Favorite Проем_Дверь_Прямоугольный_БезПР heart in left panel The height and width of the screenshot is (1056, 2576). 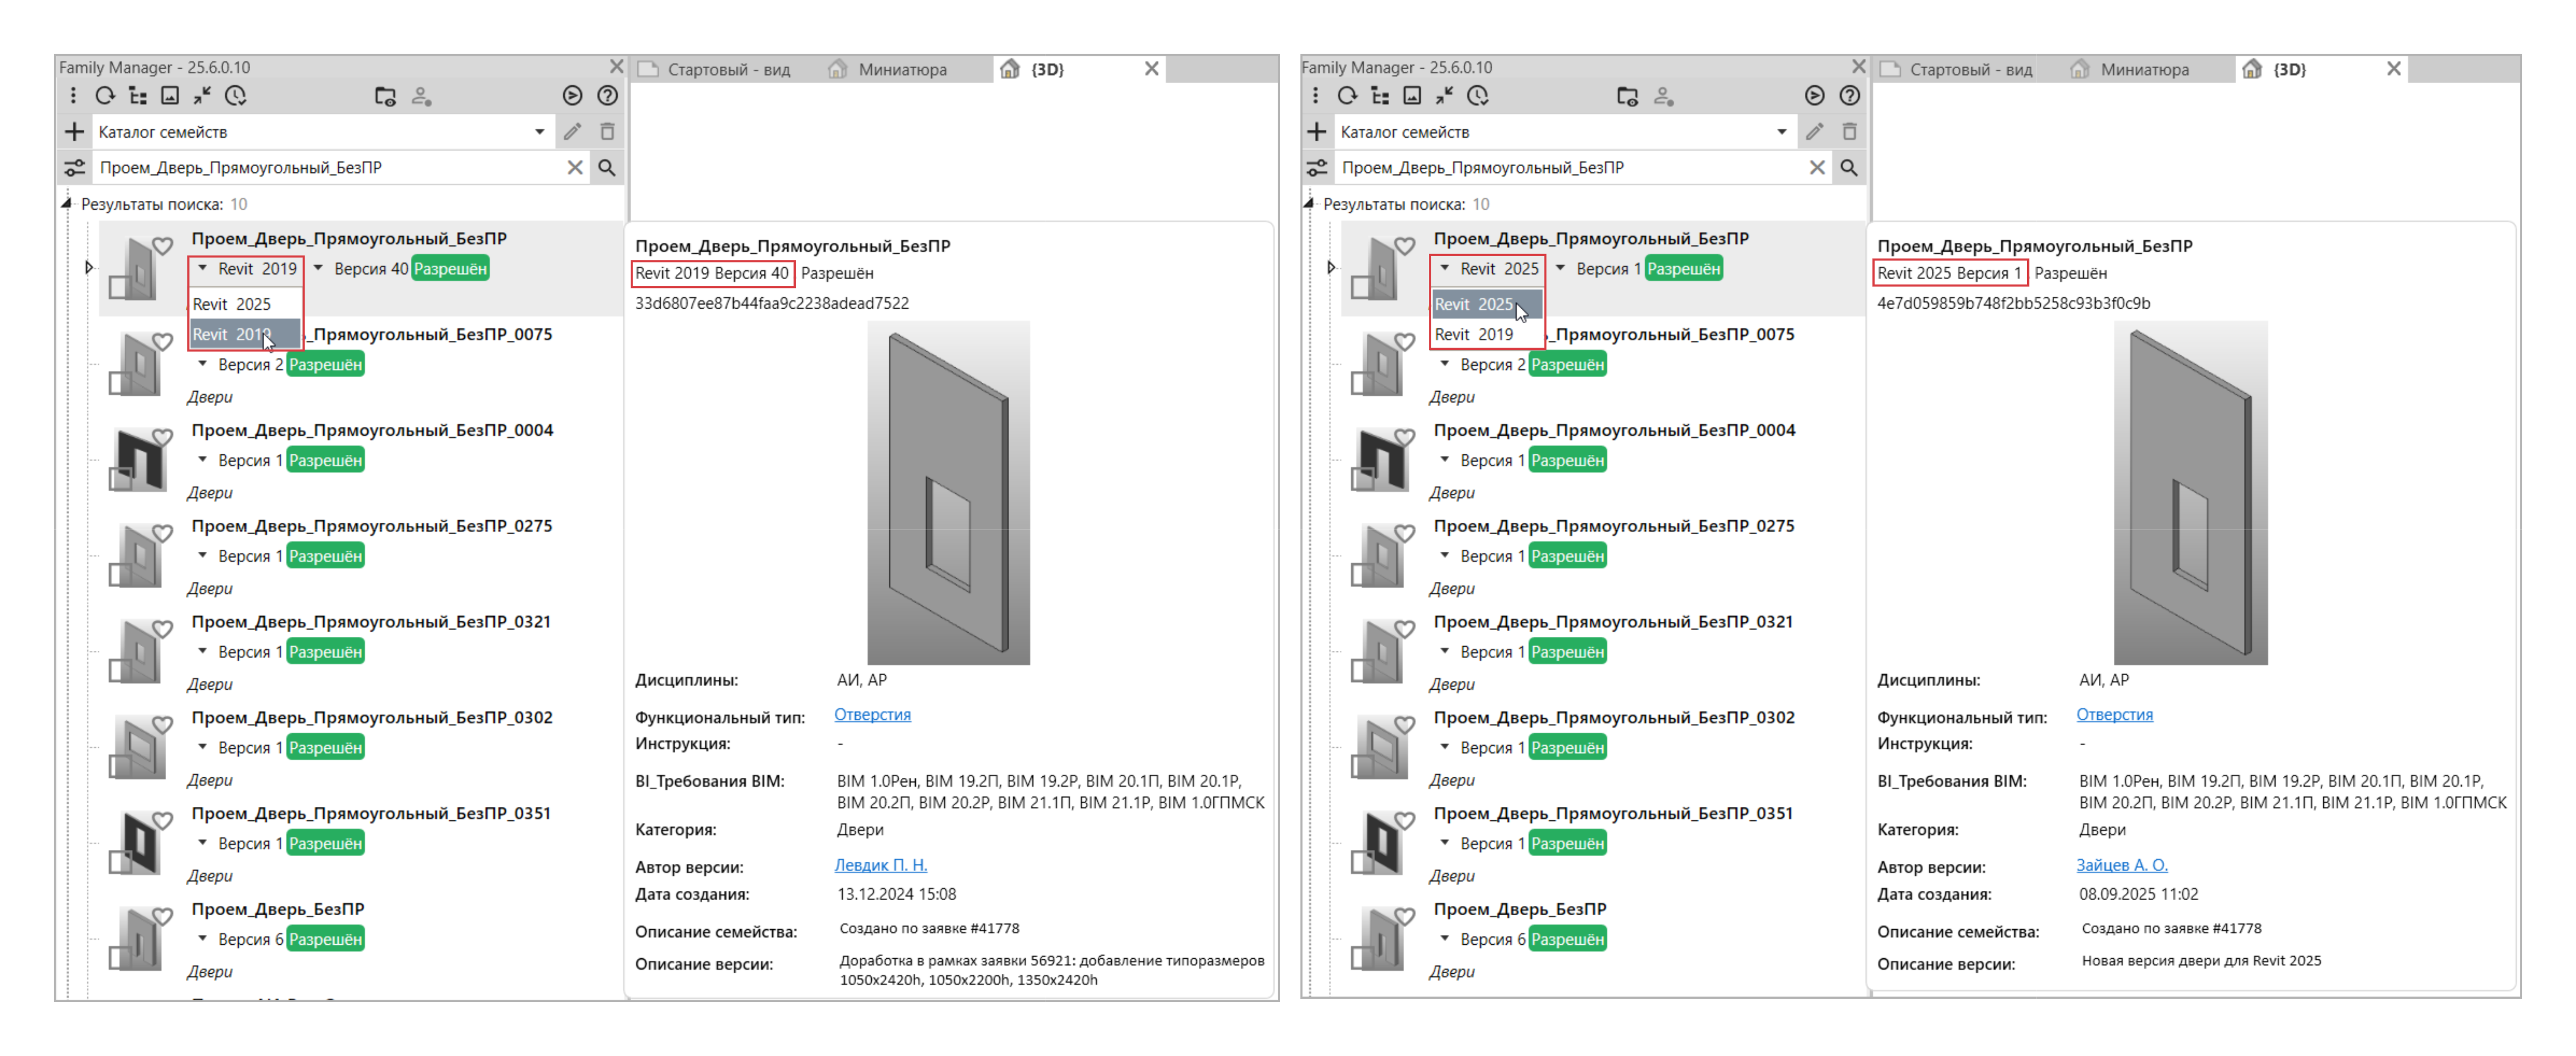click(x=162, y=246)
